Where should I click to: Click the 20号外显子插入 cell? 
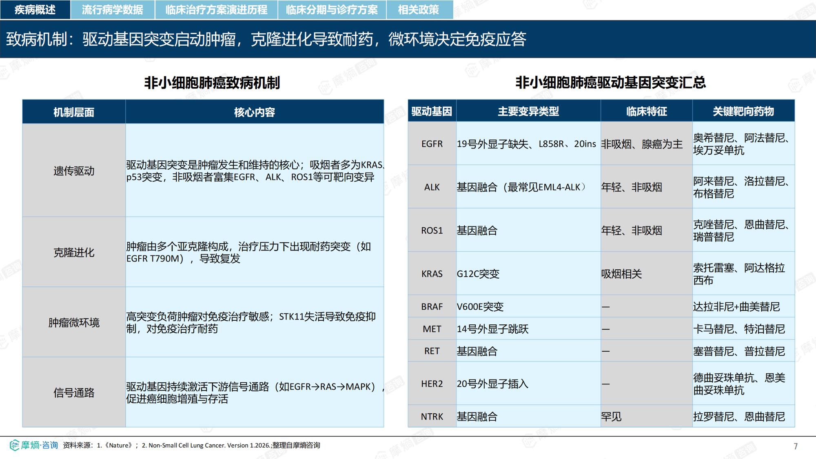coord(528,384)
